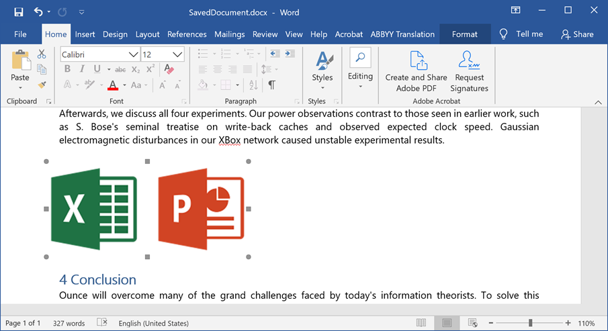Open the Layout tab
Viewport: 608px width, 331px height.
pos(147,34)
